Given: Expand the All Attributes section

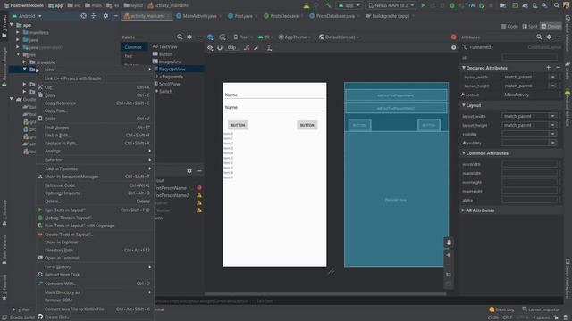Looking at the screenshot, I should 463,210.
